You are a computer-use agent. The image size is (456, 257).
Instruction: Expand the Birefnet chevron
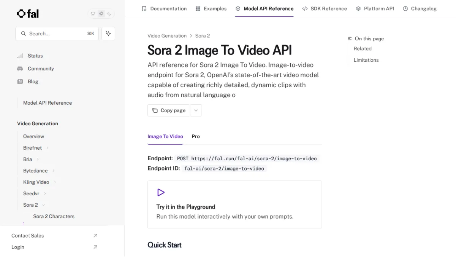(47, 148)
